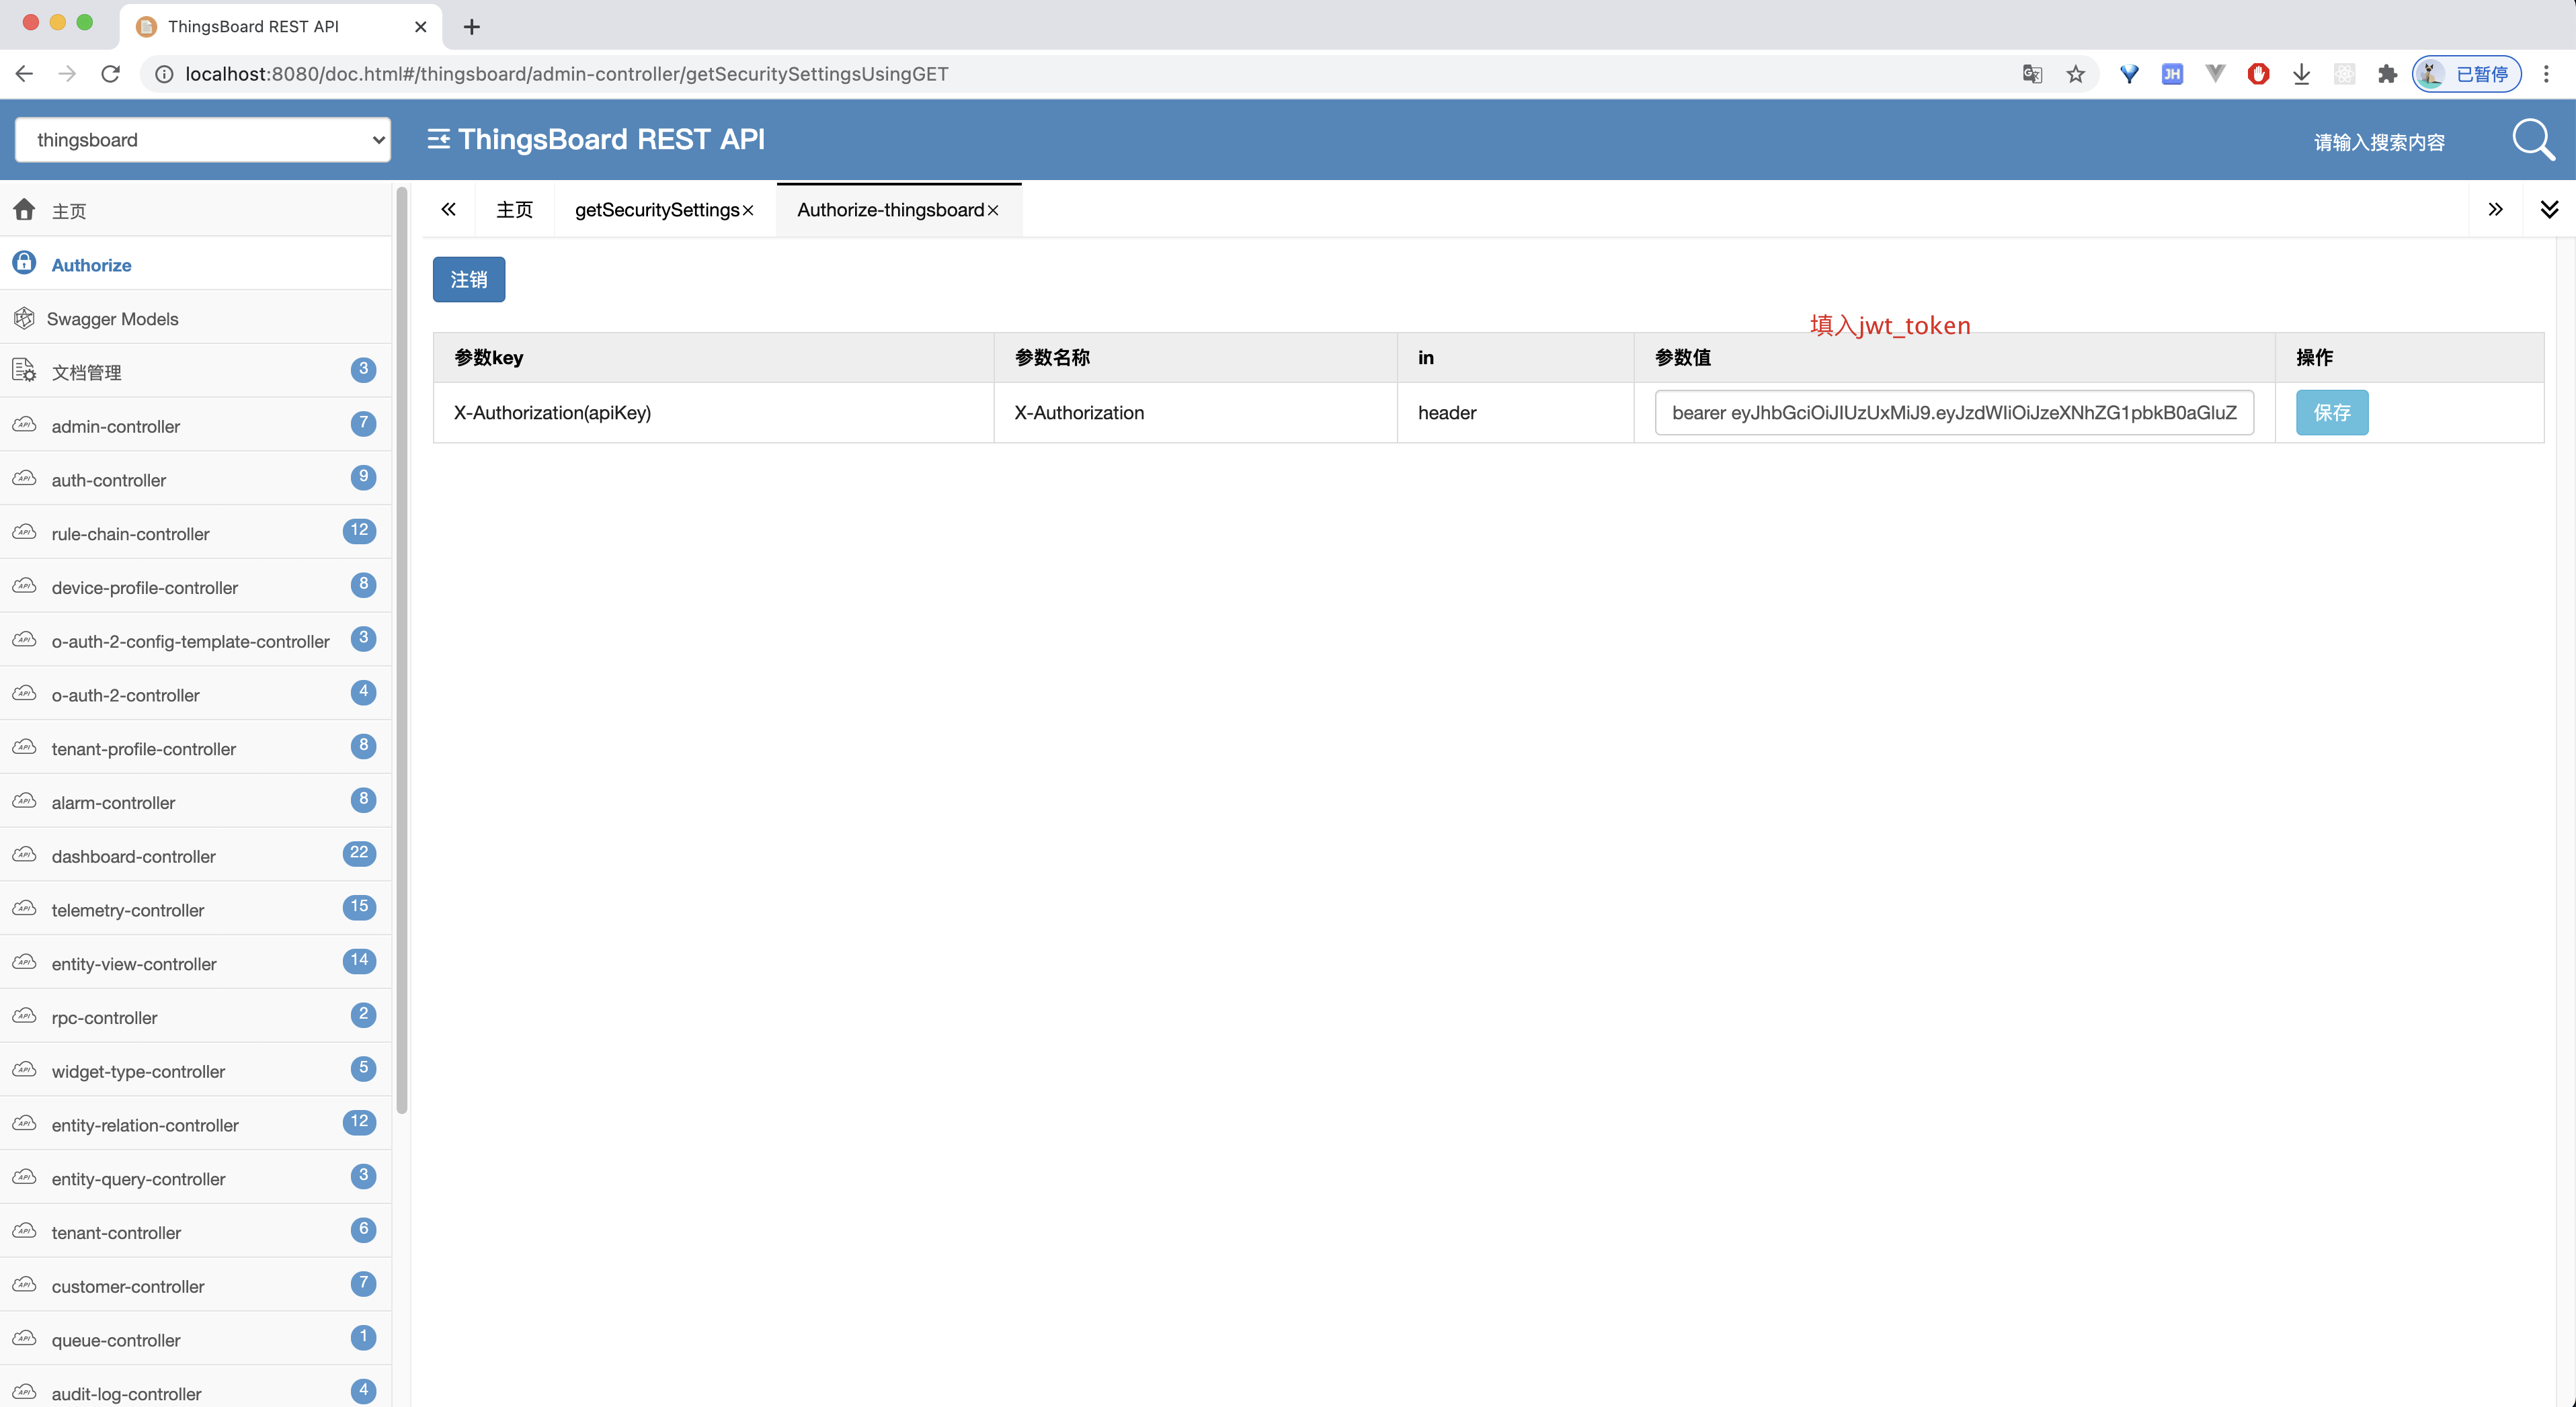Viewport: 2576px width, 1407px height.
Task: Switch to the 主页 content tab
Action: pos(514,210)
